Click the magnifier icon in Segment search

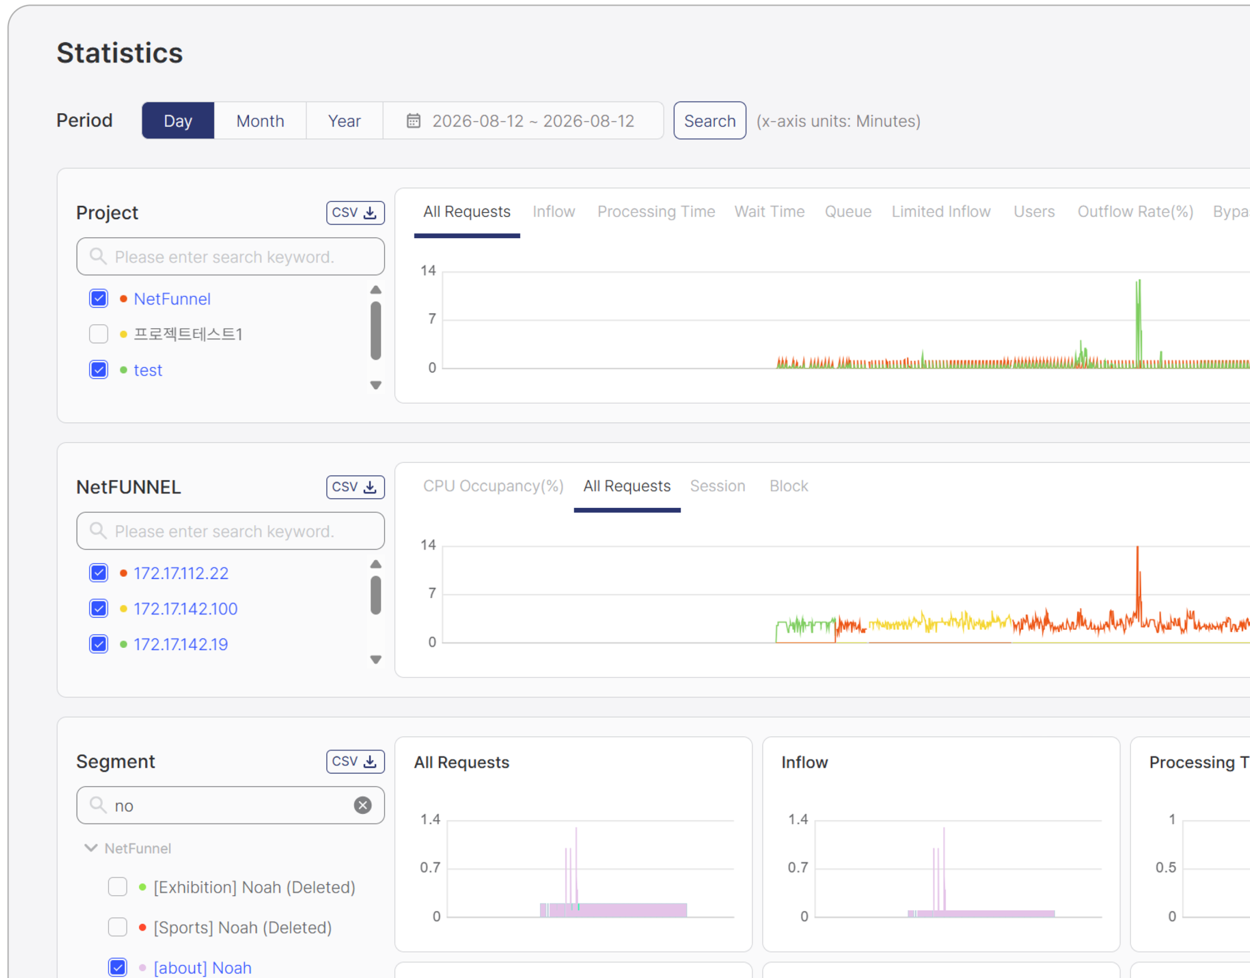coord(98,805)
